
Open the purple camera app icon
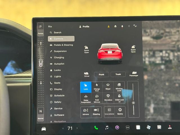(x=117, y=127)
